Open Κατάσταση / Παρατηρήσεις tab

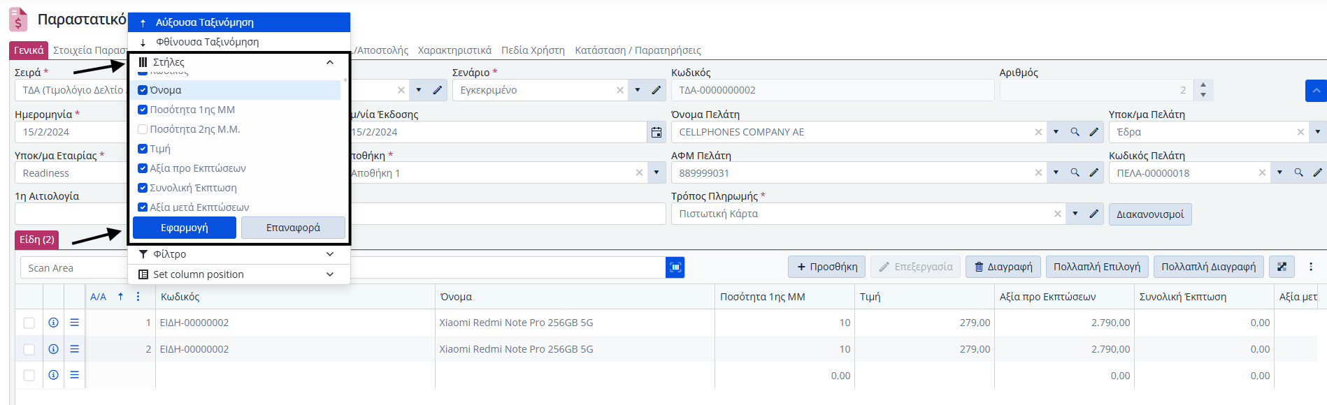[x=638, y=50]
